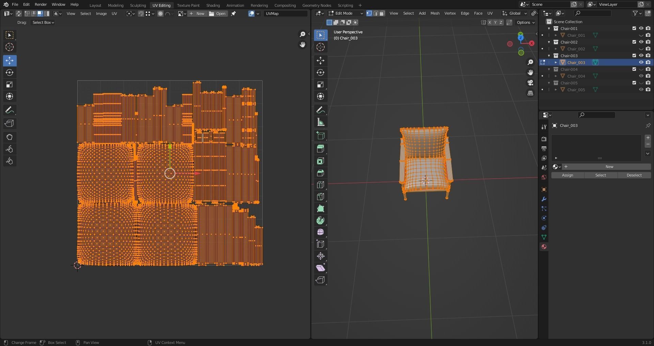
Task: Switch to Texture Paint workspace
Action: 188,5
